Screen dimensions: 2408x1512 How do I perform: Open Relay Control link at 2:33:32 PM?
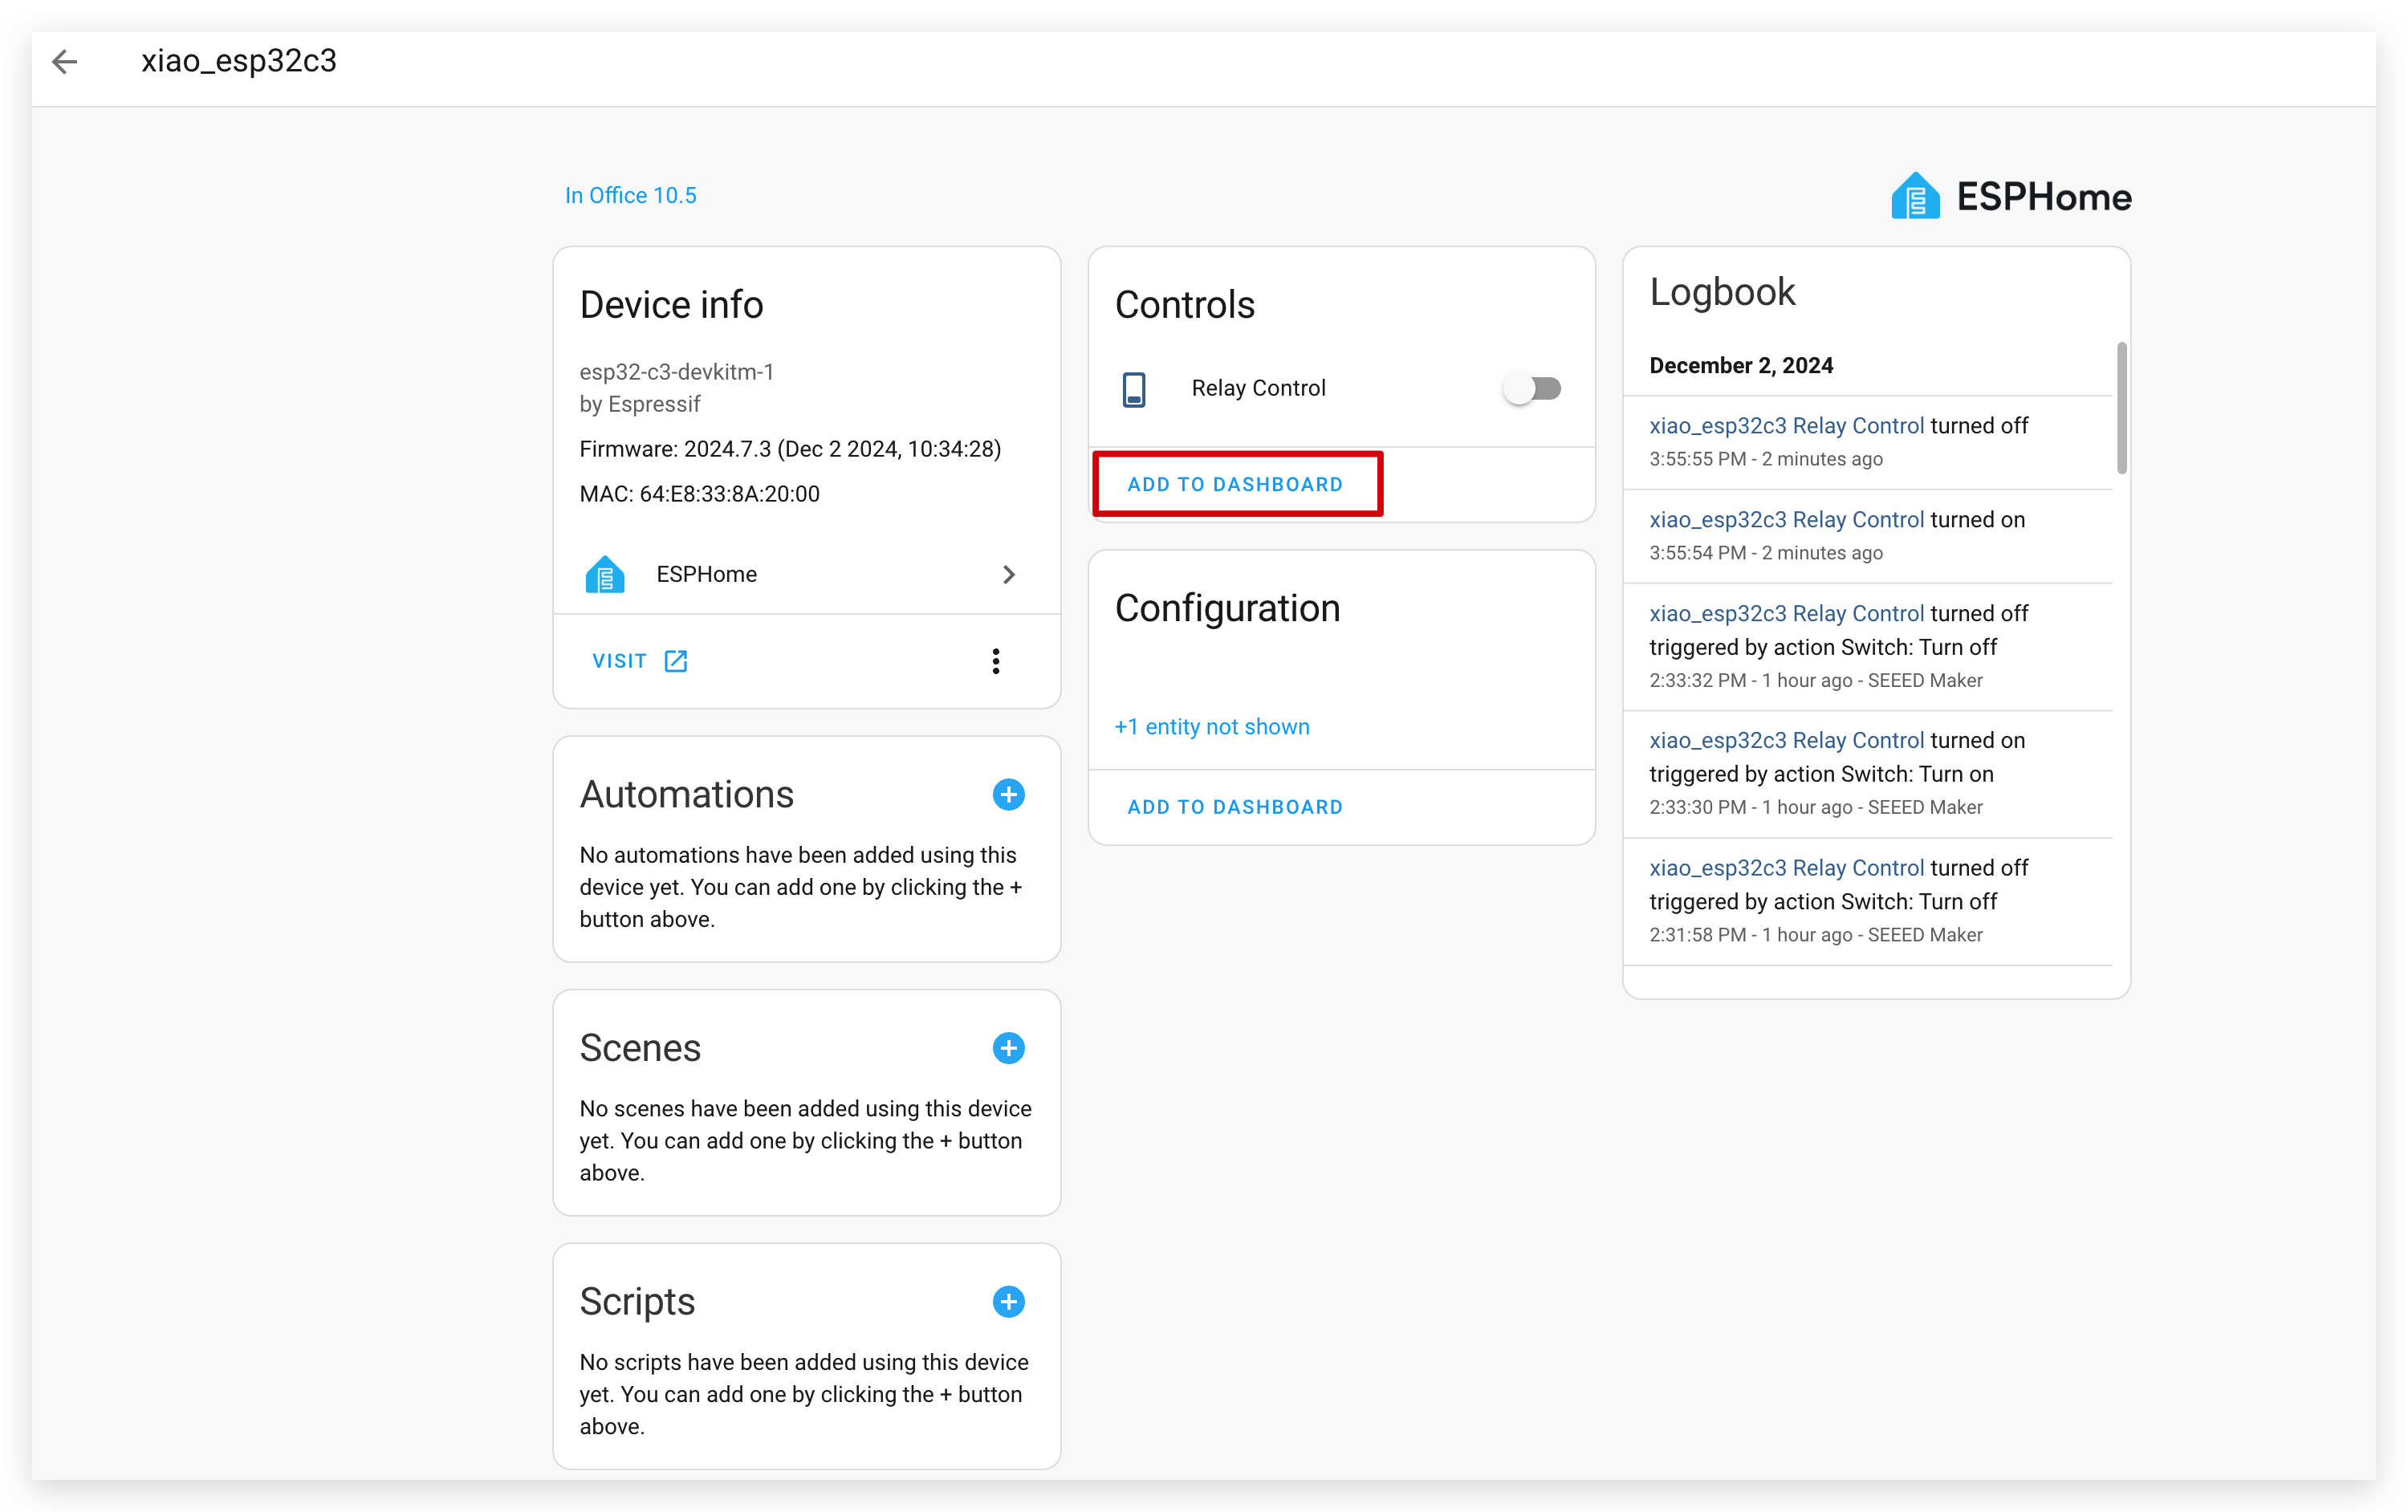[x=1786, y=613]
